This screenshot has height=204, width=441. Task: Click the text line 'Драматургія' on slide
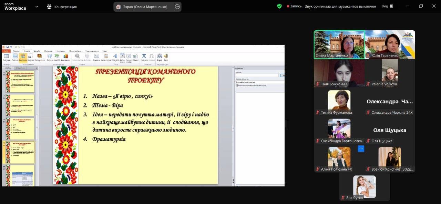coord(109,139)
